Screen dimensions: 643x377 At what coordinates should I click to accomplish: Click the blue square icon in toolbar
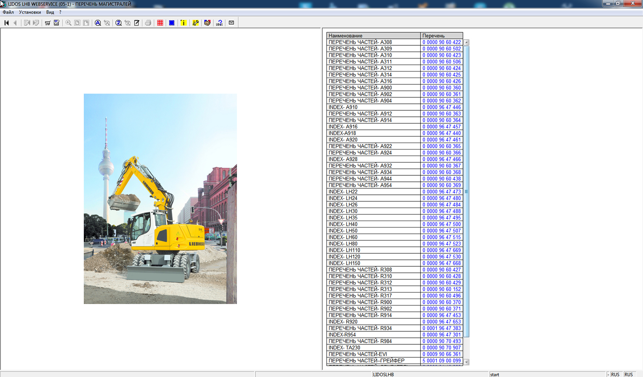pos(172,23)
